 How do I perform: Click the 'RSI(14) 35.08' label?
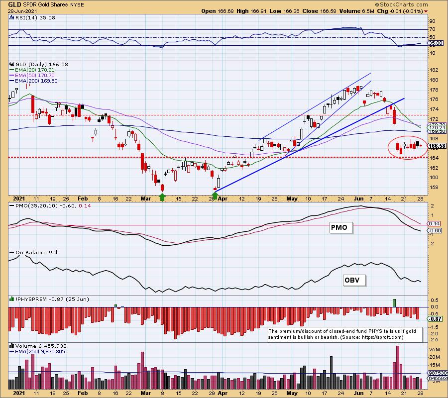coord(35,18)
